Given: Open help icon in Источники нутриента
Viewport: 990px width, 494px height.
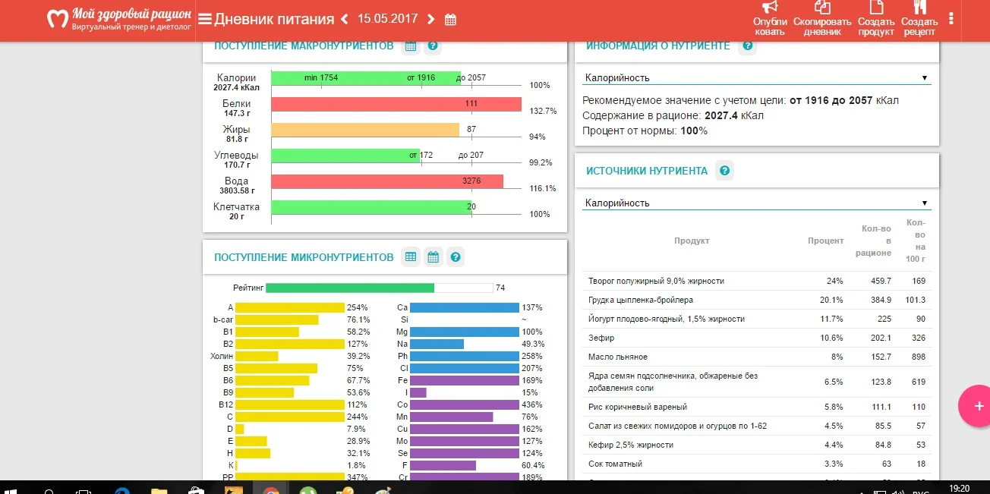Looking at the screenshot, I should (x=724, y=170).
